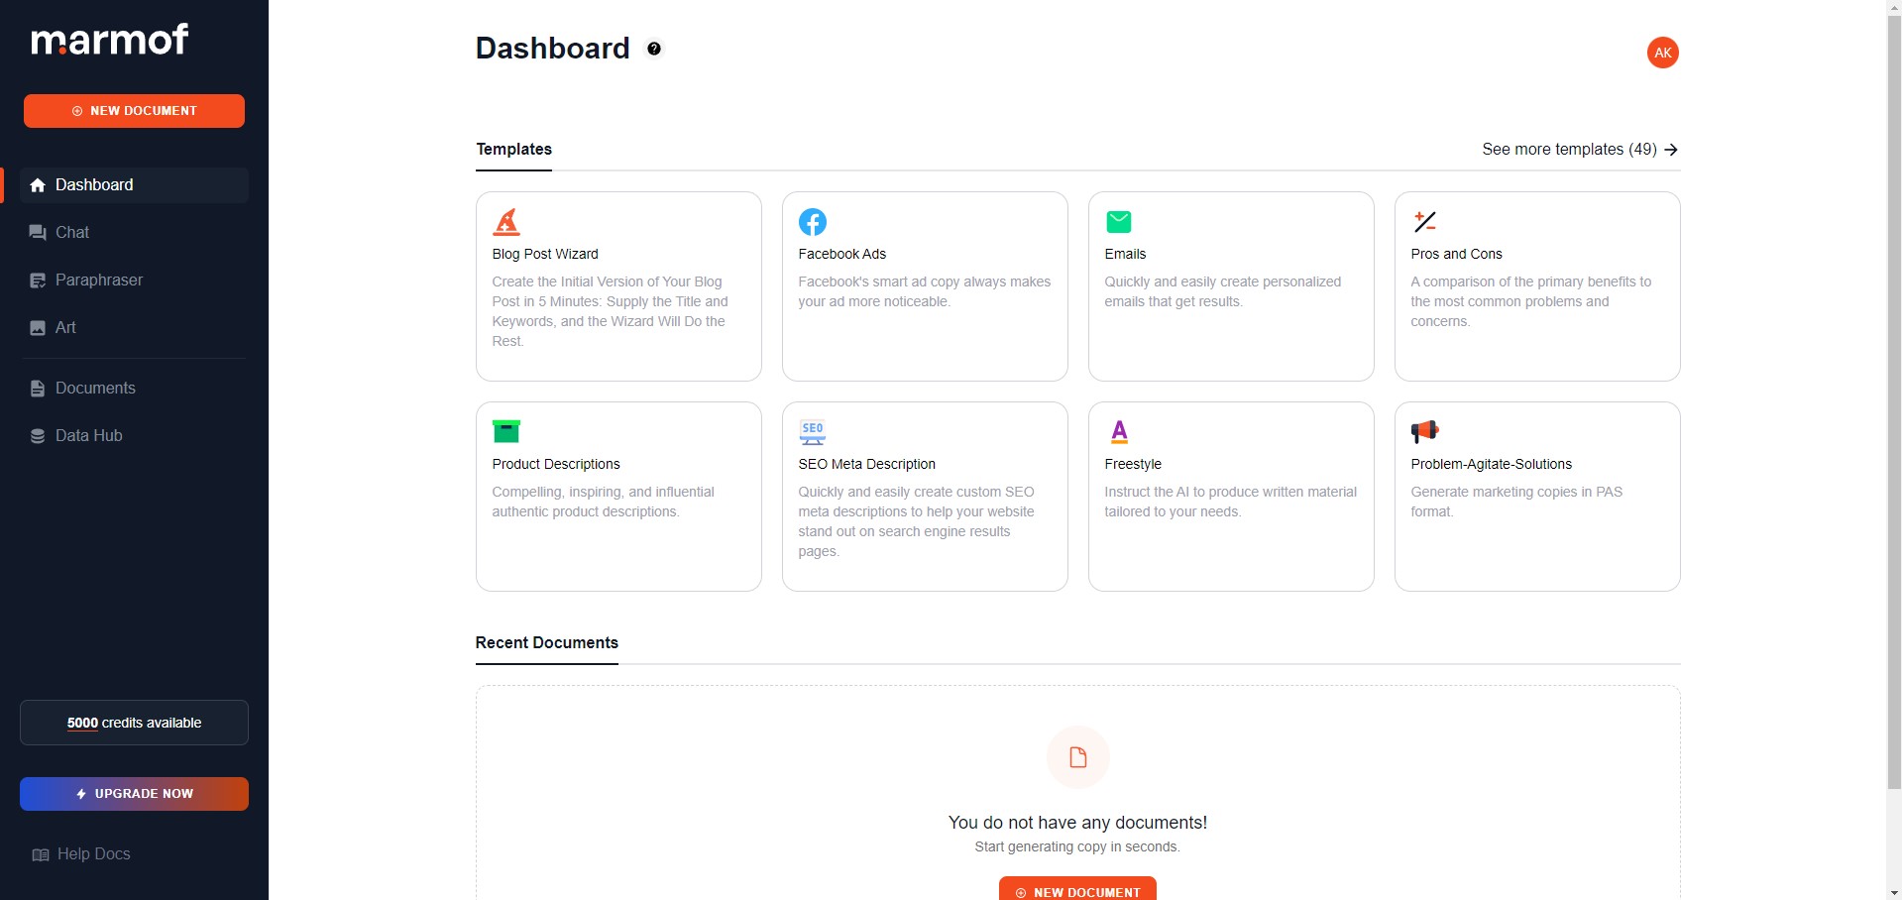Click the Facebook Ads logo icon
Viewport: 1902px width, 900px height.
(813, 222)
